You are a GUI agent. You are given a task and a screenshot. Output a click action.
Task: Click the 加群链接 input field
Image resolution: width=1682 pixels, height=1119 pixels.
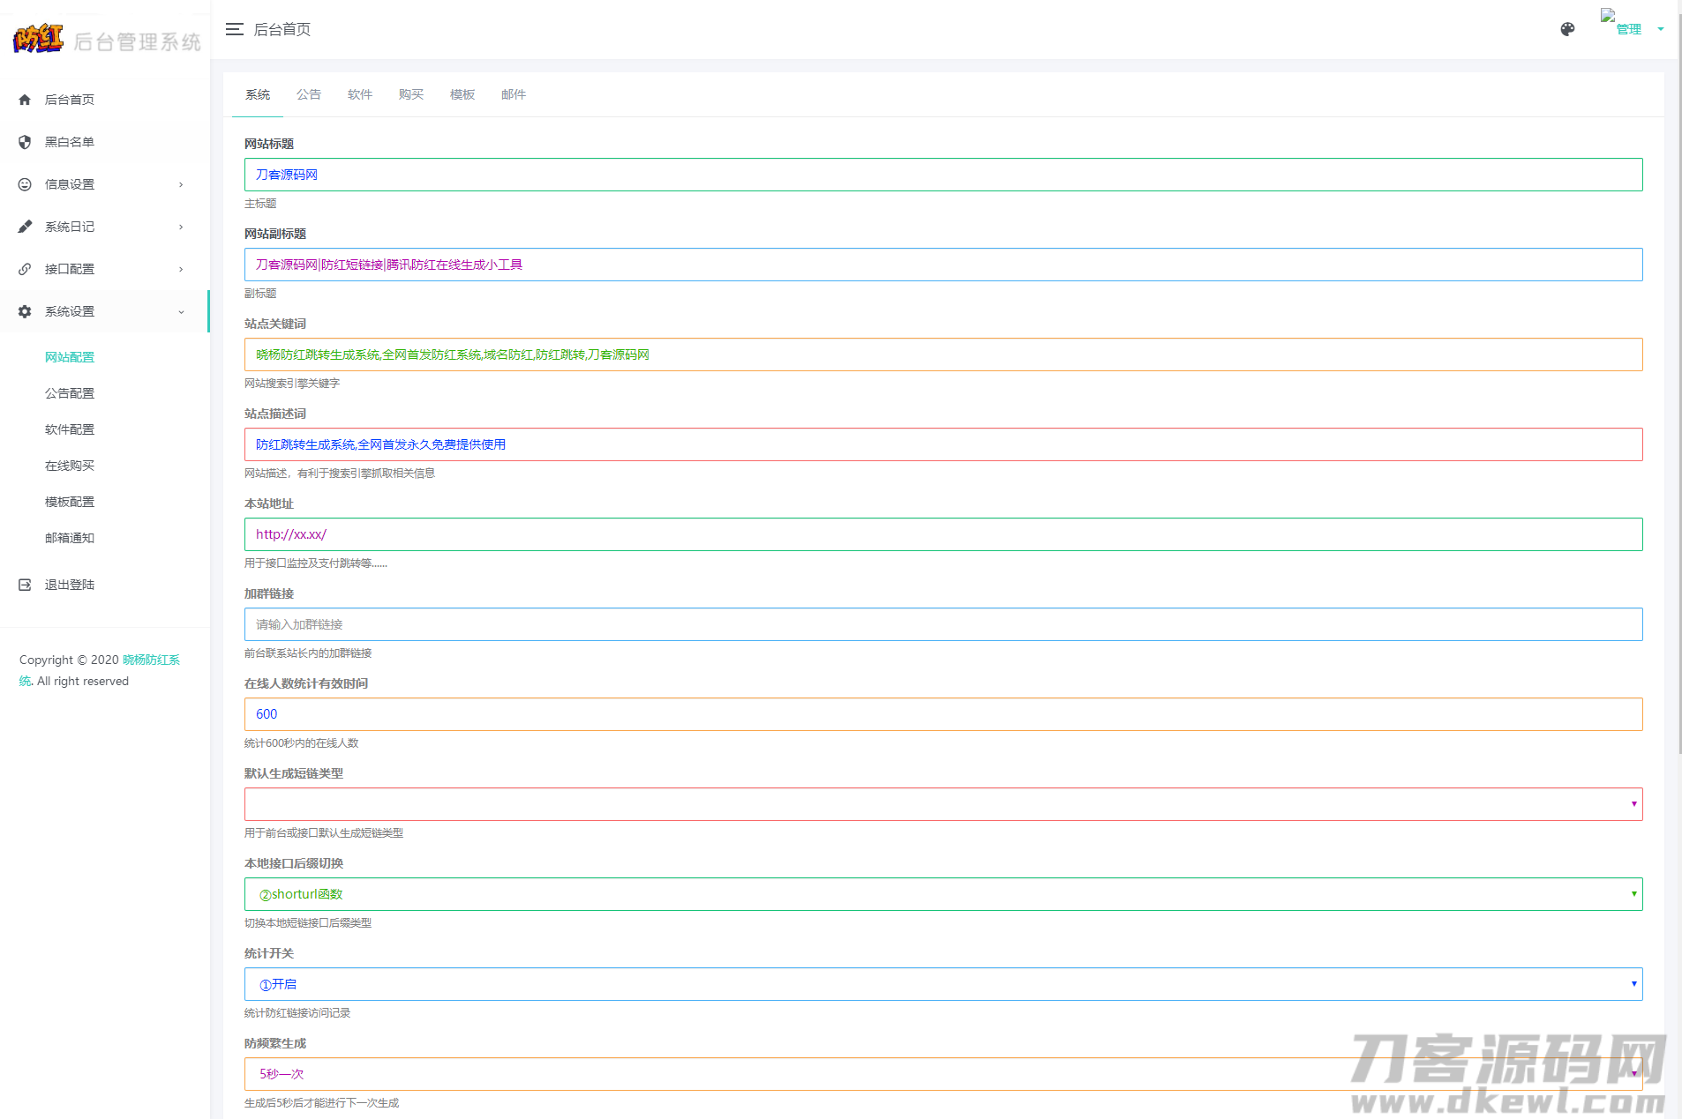(942, 624)
